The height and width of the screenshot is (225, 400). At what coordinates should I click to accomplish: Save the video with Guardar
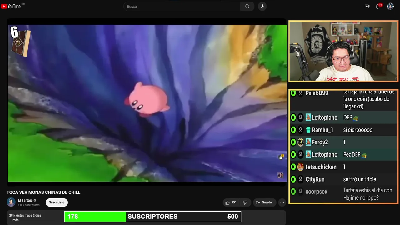(264, 202)
